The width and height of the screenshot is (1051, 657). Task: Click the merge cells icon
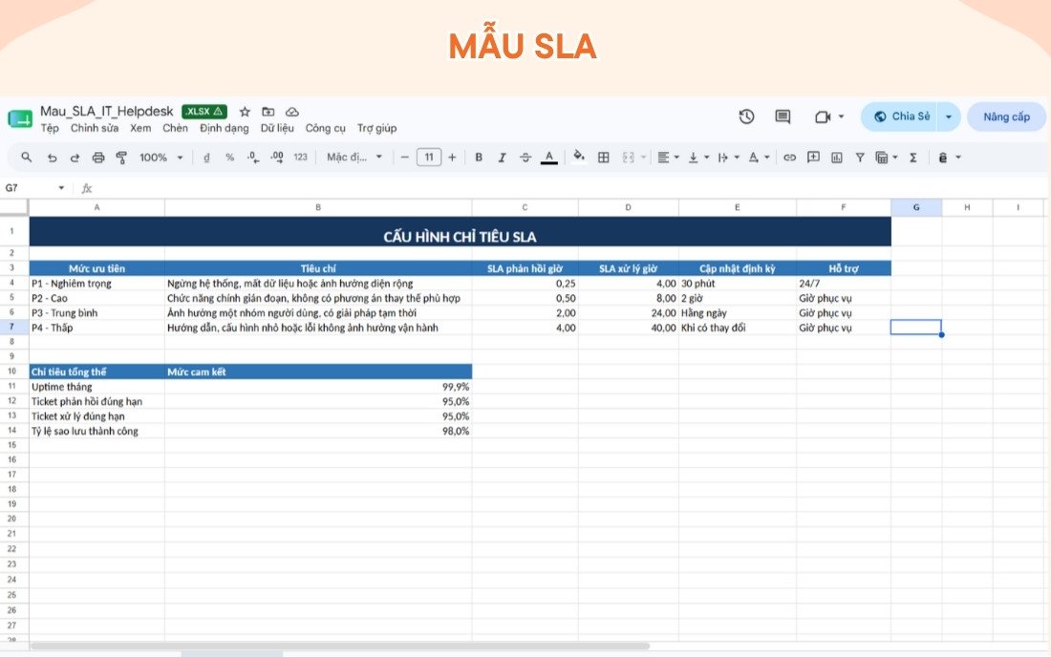628,158
